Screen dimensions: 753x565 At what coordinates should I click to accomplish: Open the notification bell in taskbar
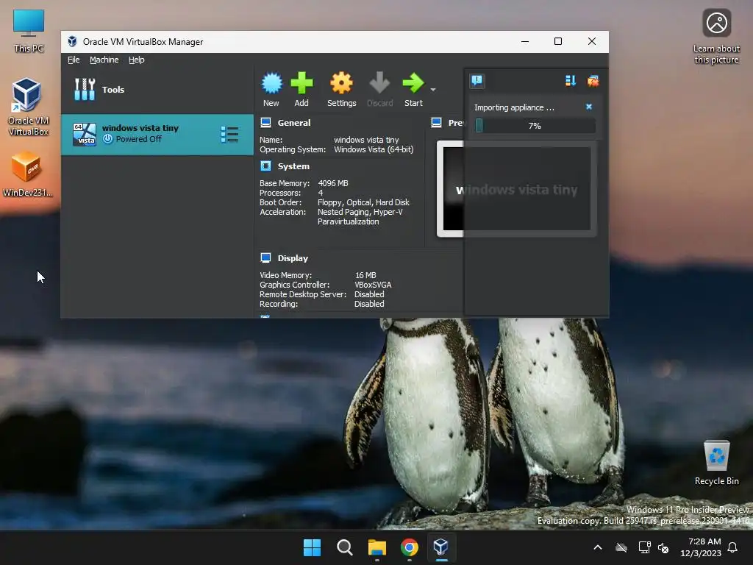click(x=732, y=547)
